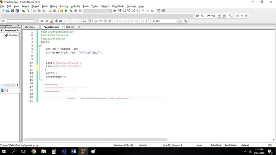
Task: Click the Read/Write status bar entry
Action: 230,145
